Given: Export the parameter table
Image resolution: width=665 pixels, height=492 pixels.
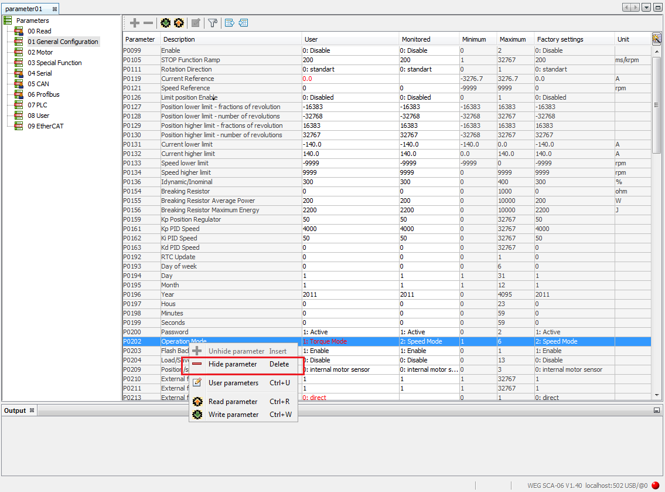Looking at the screenshot, I should 228,23.
